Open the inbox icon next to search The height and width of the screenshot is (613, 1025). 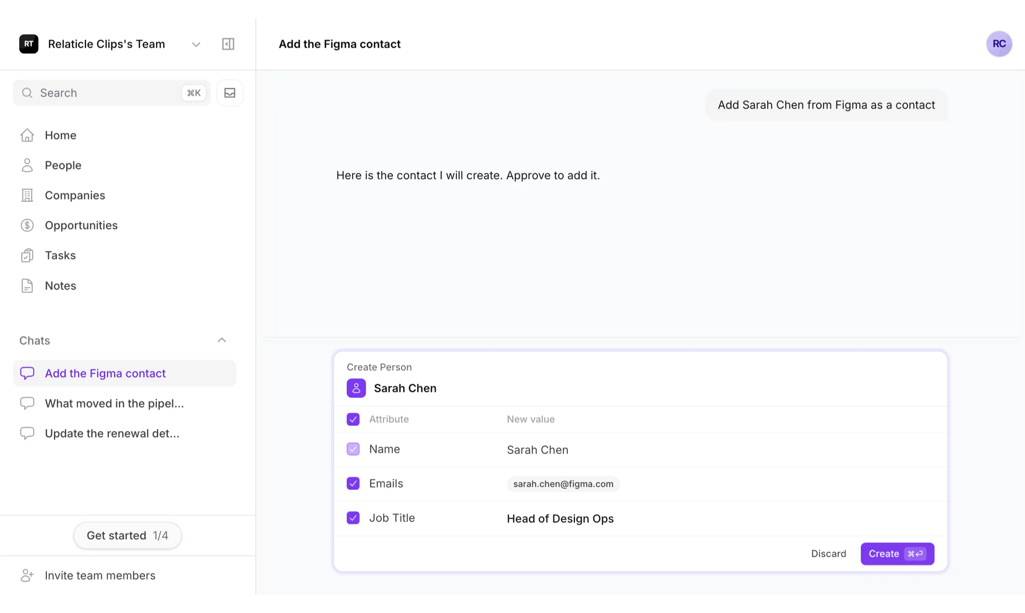[x=230, y=92]
